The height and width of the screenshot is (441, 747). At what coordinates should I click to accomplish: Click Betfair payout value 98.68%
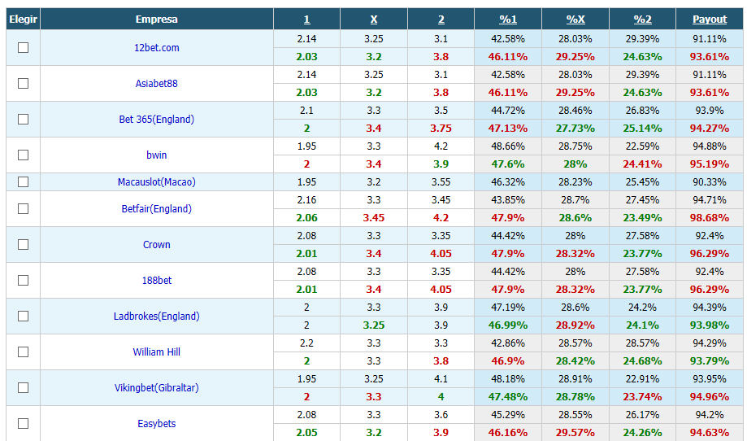[710, 218]
